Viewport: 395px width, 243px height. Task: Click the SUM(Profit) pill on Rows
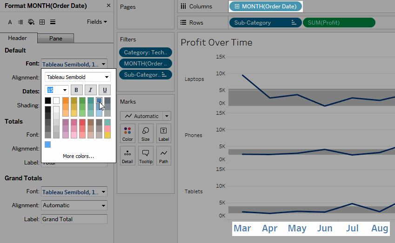tap(339, 23)
